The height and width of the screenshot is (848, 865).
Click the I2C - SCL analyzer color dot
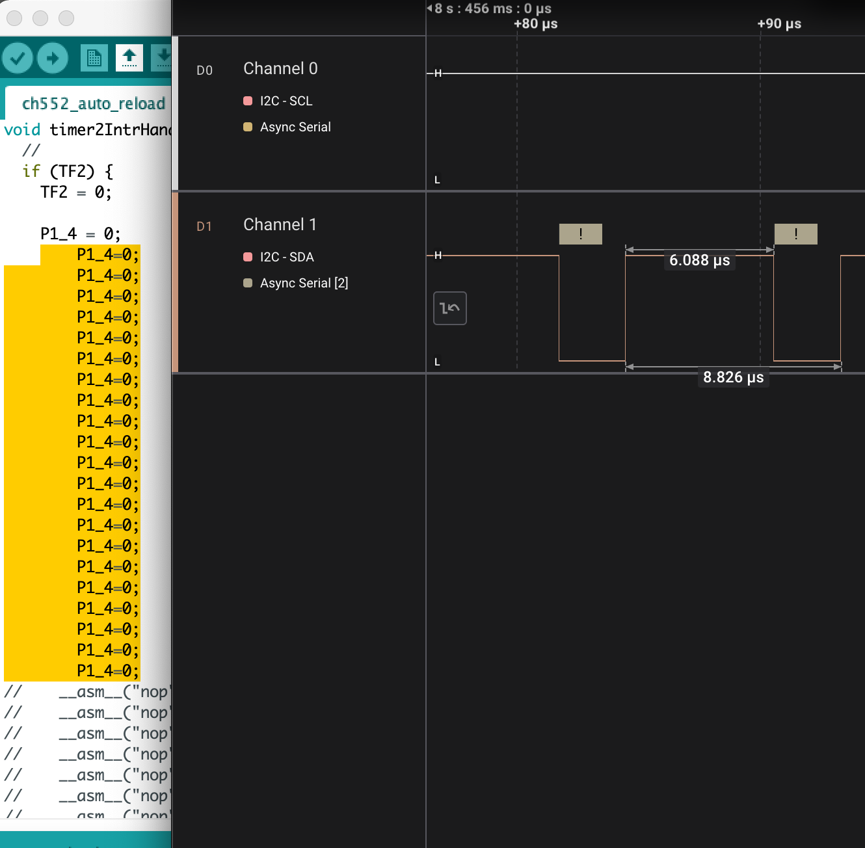248,101
